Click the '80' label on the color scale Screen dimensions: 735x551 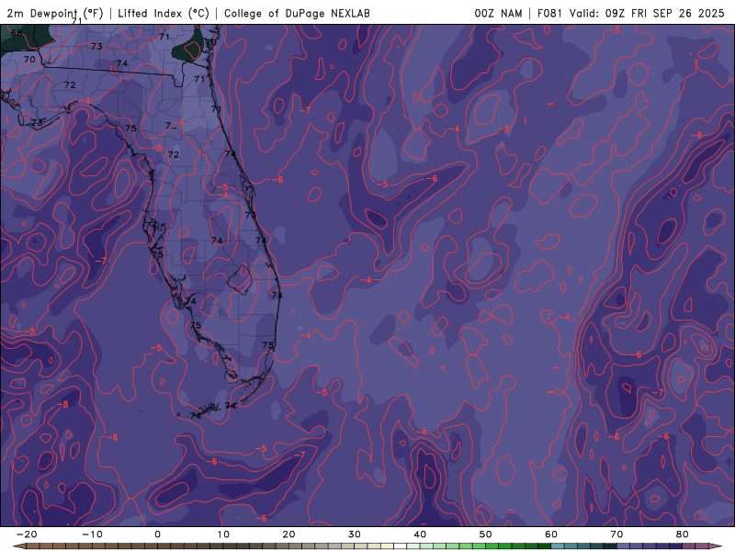point(683,534)
